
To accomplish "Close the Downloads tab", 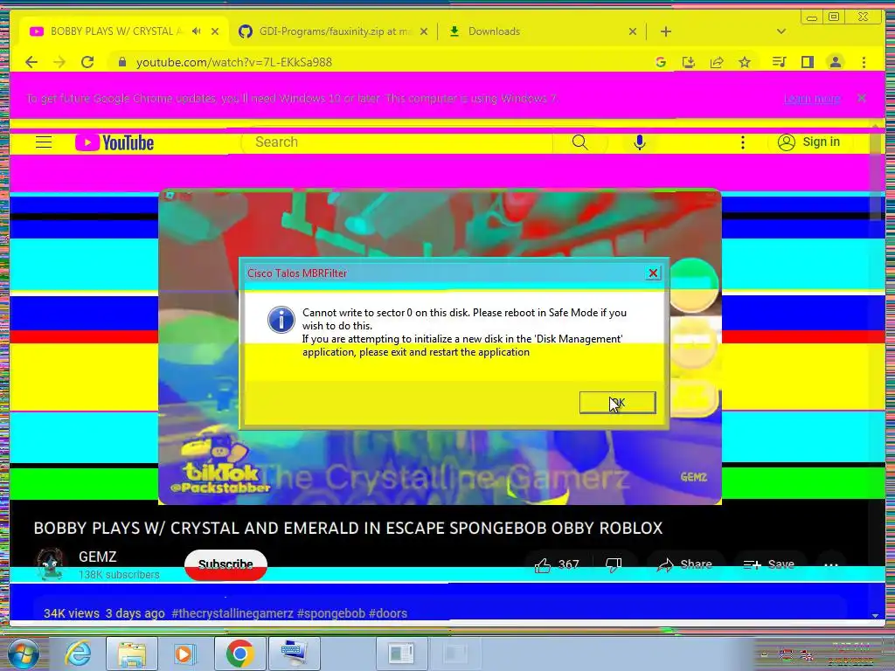I will tap(633, 31).
